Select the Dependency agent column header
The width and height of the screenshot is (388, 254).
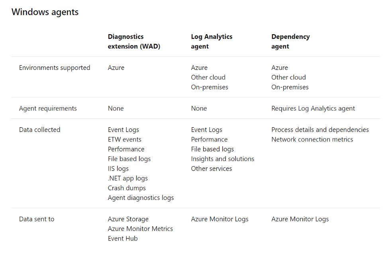point(290,41)
